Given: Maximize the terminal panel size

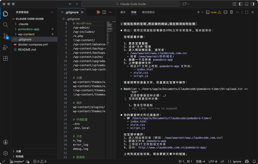Looking at the screenshot, I should pyautogui.click(x=246, y=12).
